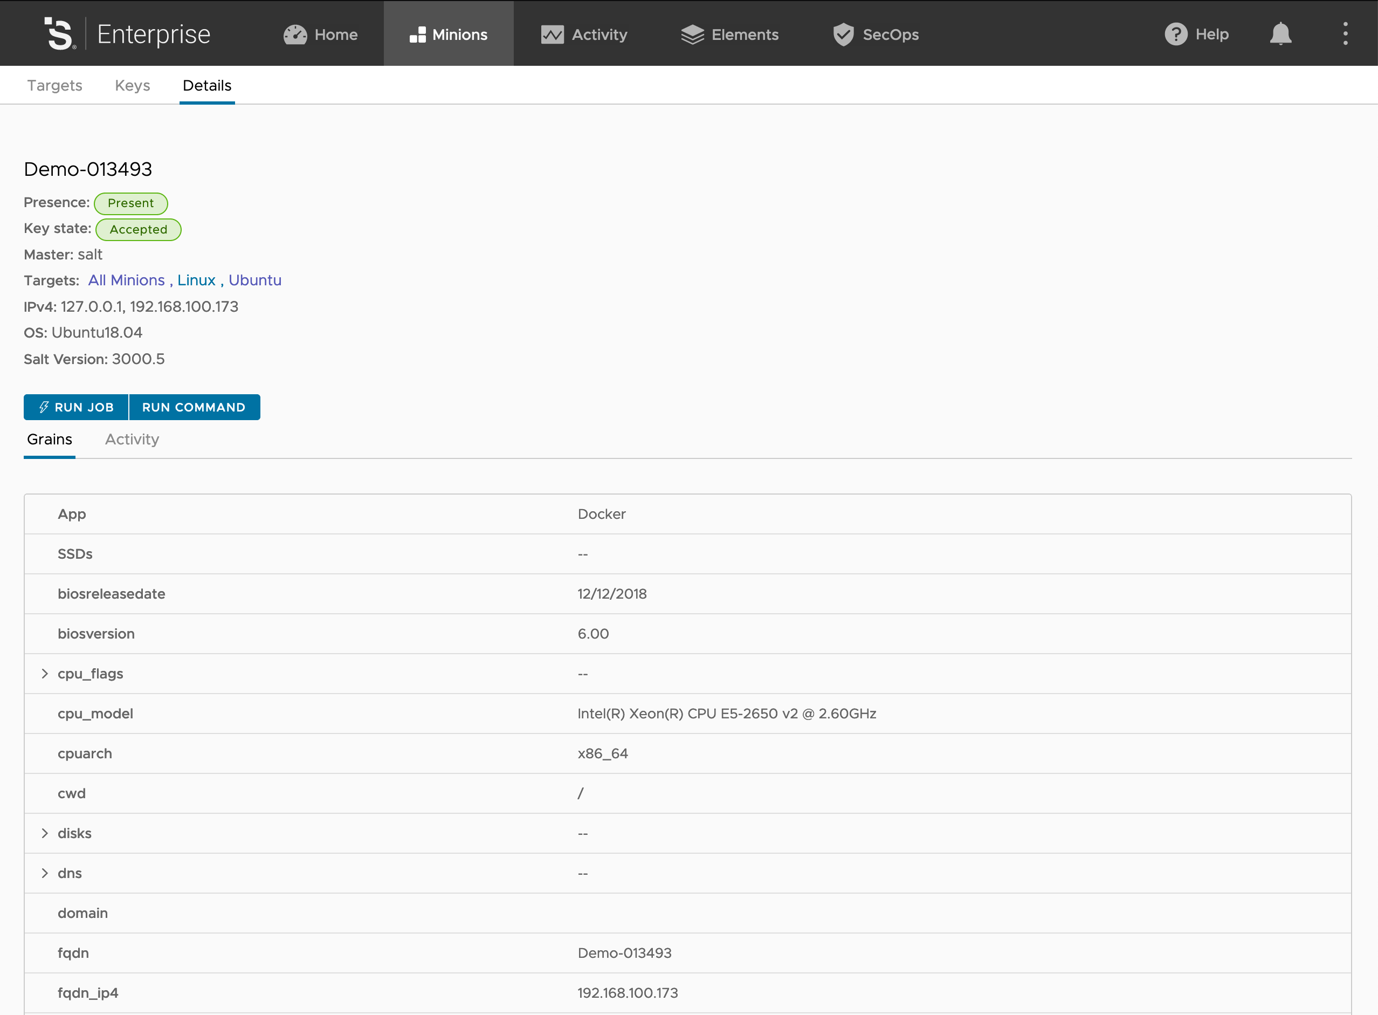
Task: Select the App grain row label
Action: pyautogui.click(x=72, y=515)
